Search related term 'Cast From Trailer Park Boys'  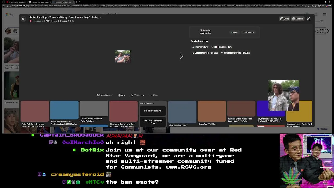tap(205, 53)
